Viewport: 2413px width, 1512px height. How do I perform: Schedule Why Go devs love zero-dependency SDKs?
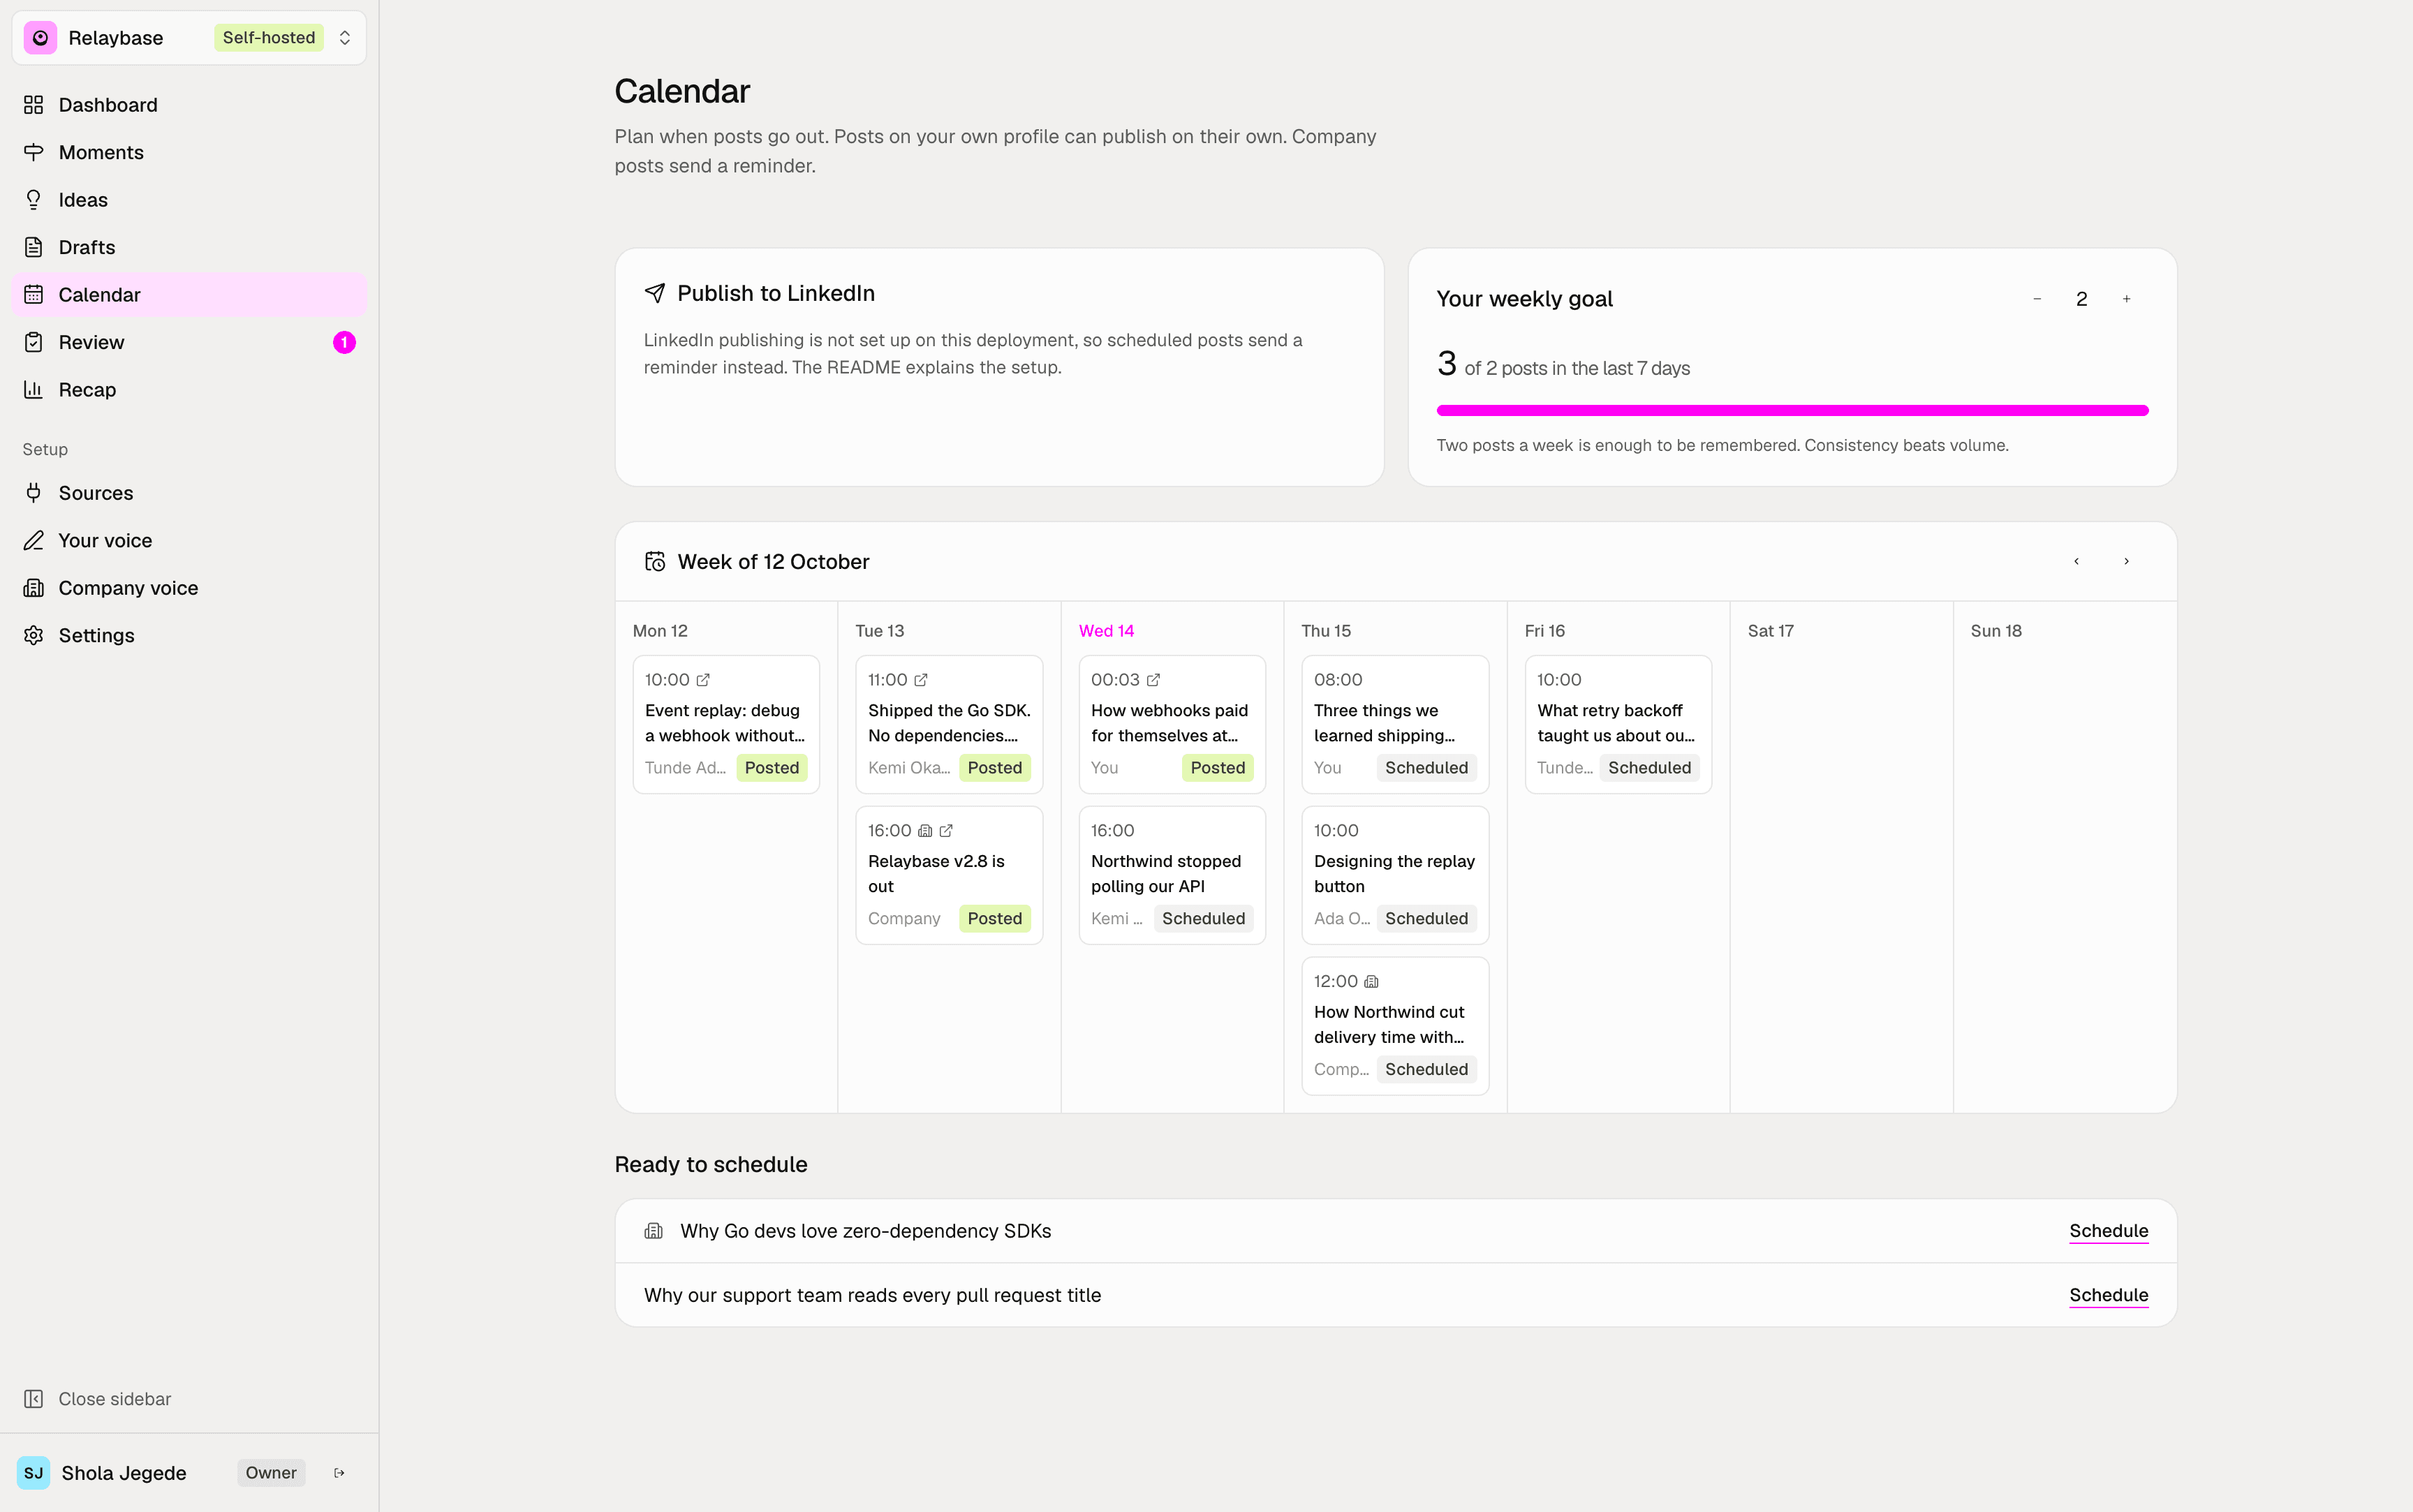[2108, 1231]
